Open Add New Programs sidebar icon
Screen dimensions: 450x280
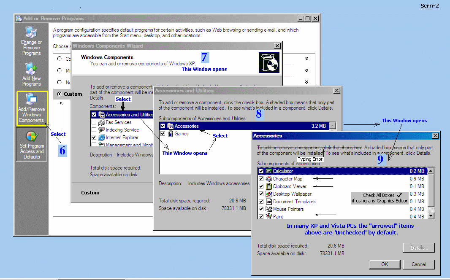tap(31, 69)
